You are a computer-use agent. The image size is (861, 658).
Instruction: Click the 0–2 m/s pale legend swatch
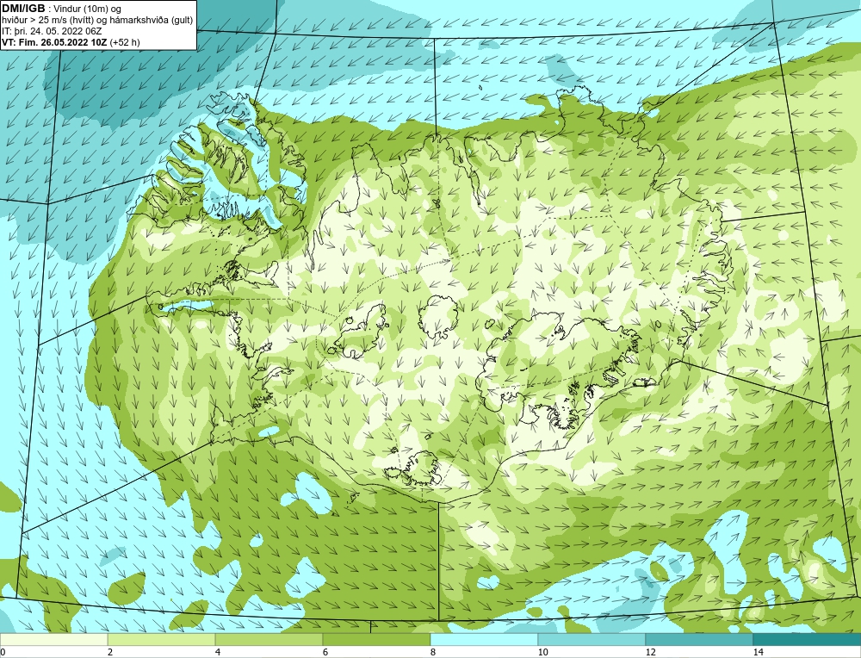tap(53, 640)
